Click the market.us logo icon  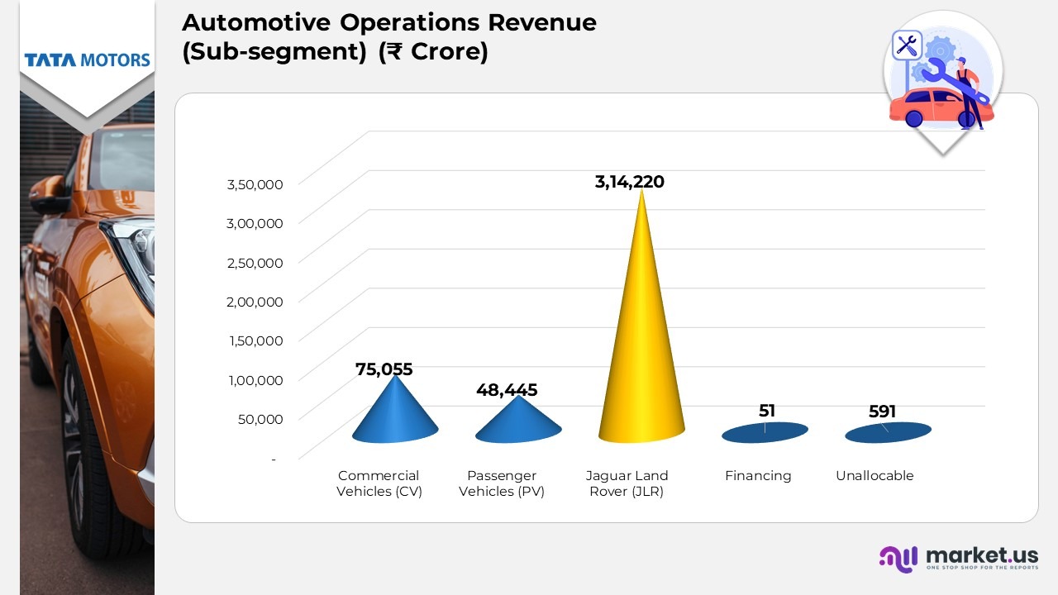[898, 559]
